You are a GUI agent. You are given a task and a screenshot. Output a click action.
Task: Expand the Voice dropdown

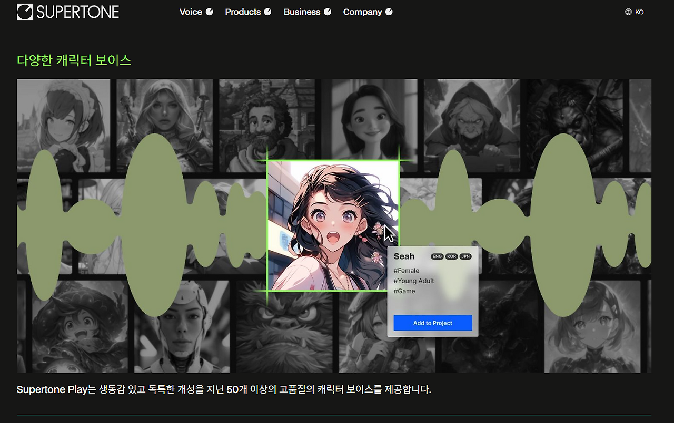point(191,12)
